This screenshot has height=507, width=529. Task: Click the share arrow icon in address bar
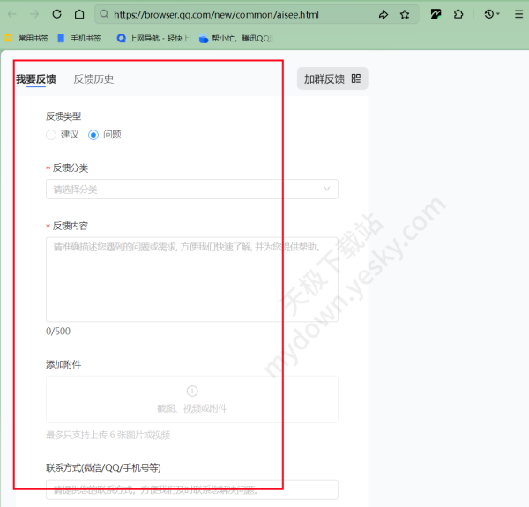click(x=384, y=15)
